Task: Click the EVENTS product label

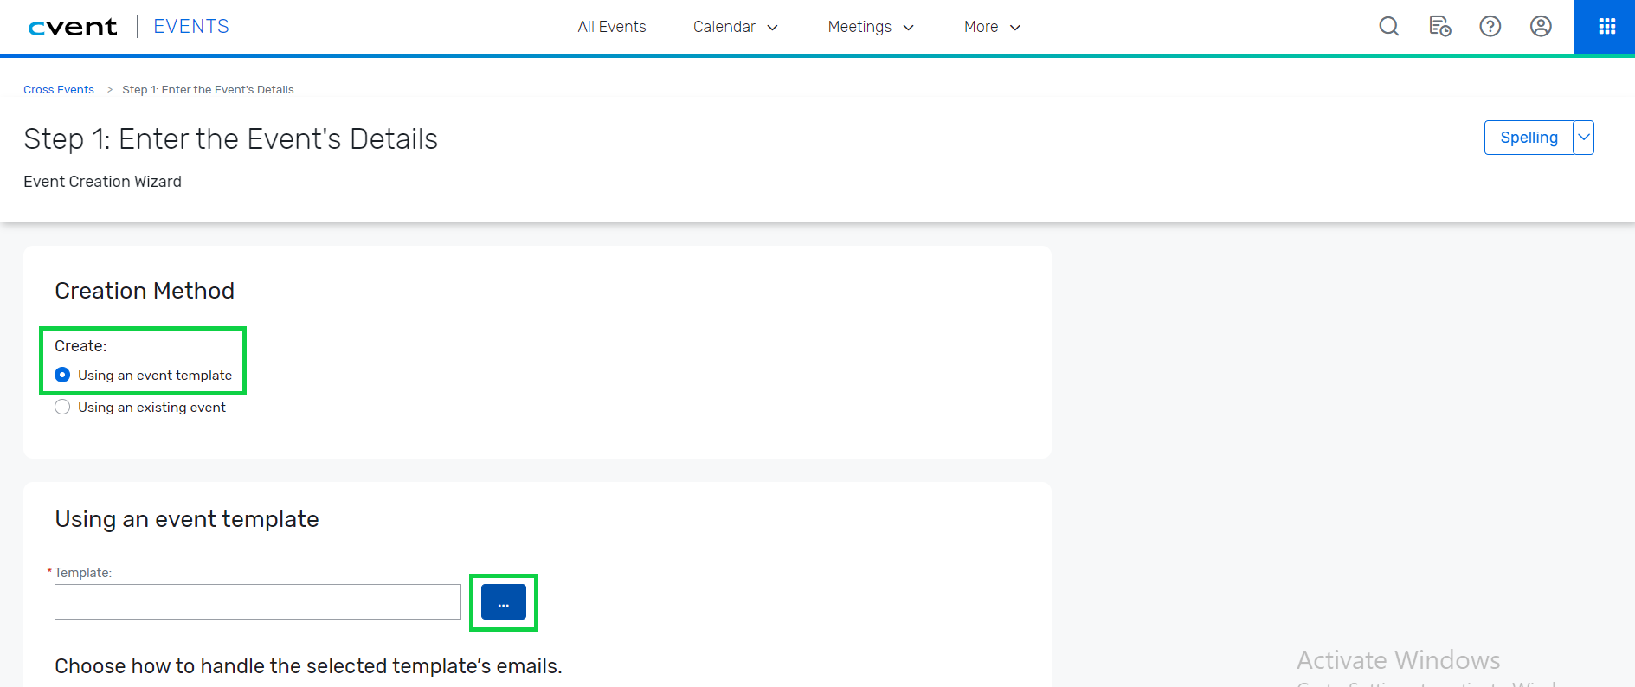Action: coord(191,27)
